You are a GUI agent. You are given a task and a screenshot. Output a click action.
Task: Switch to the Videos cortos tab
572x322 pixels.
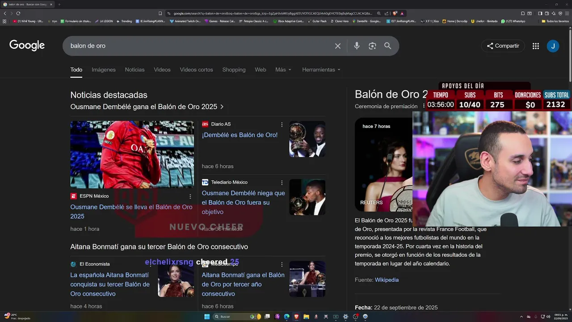[196, 70]
